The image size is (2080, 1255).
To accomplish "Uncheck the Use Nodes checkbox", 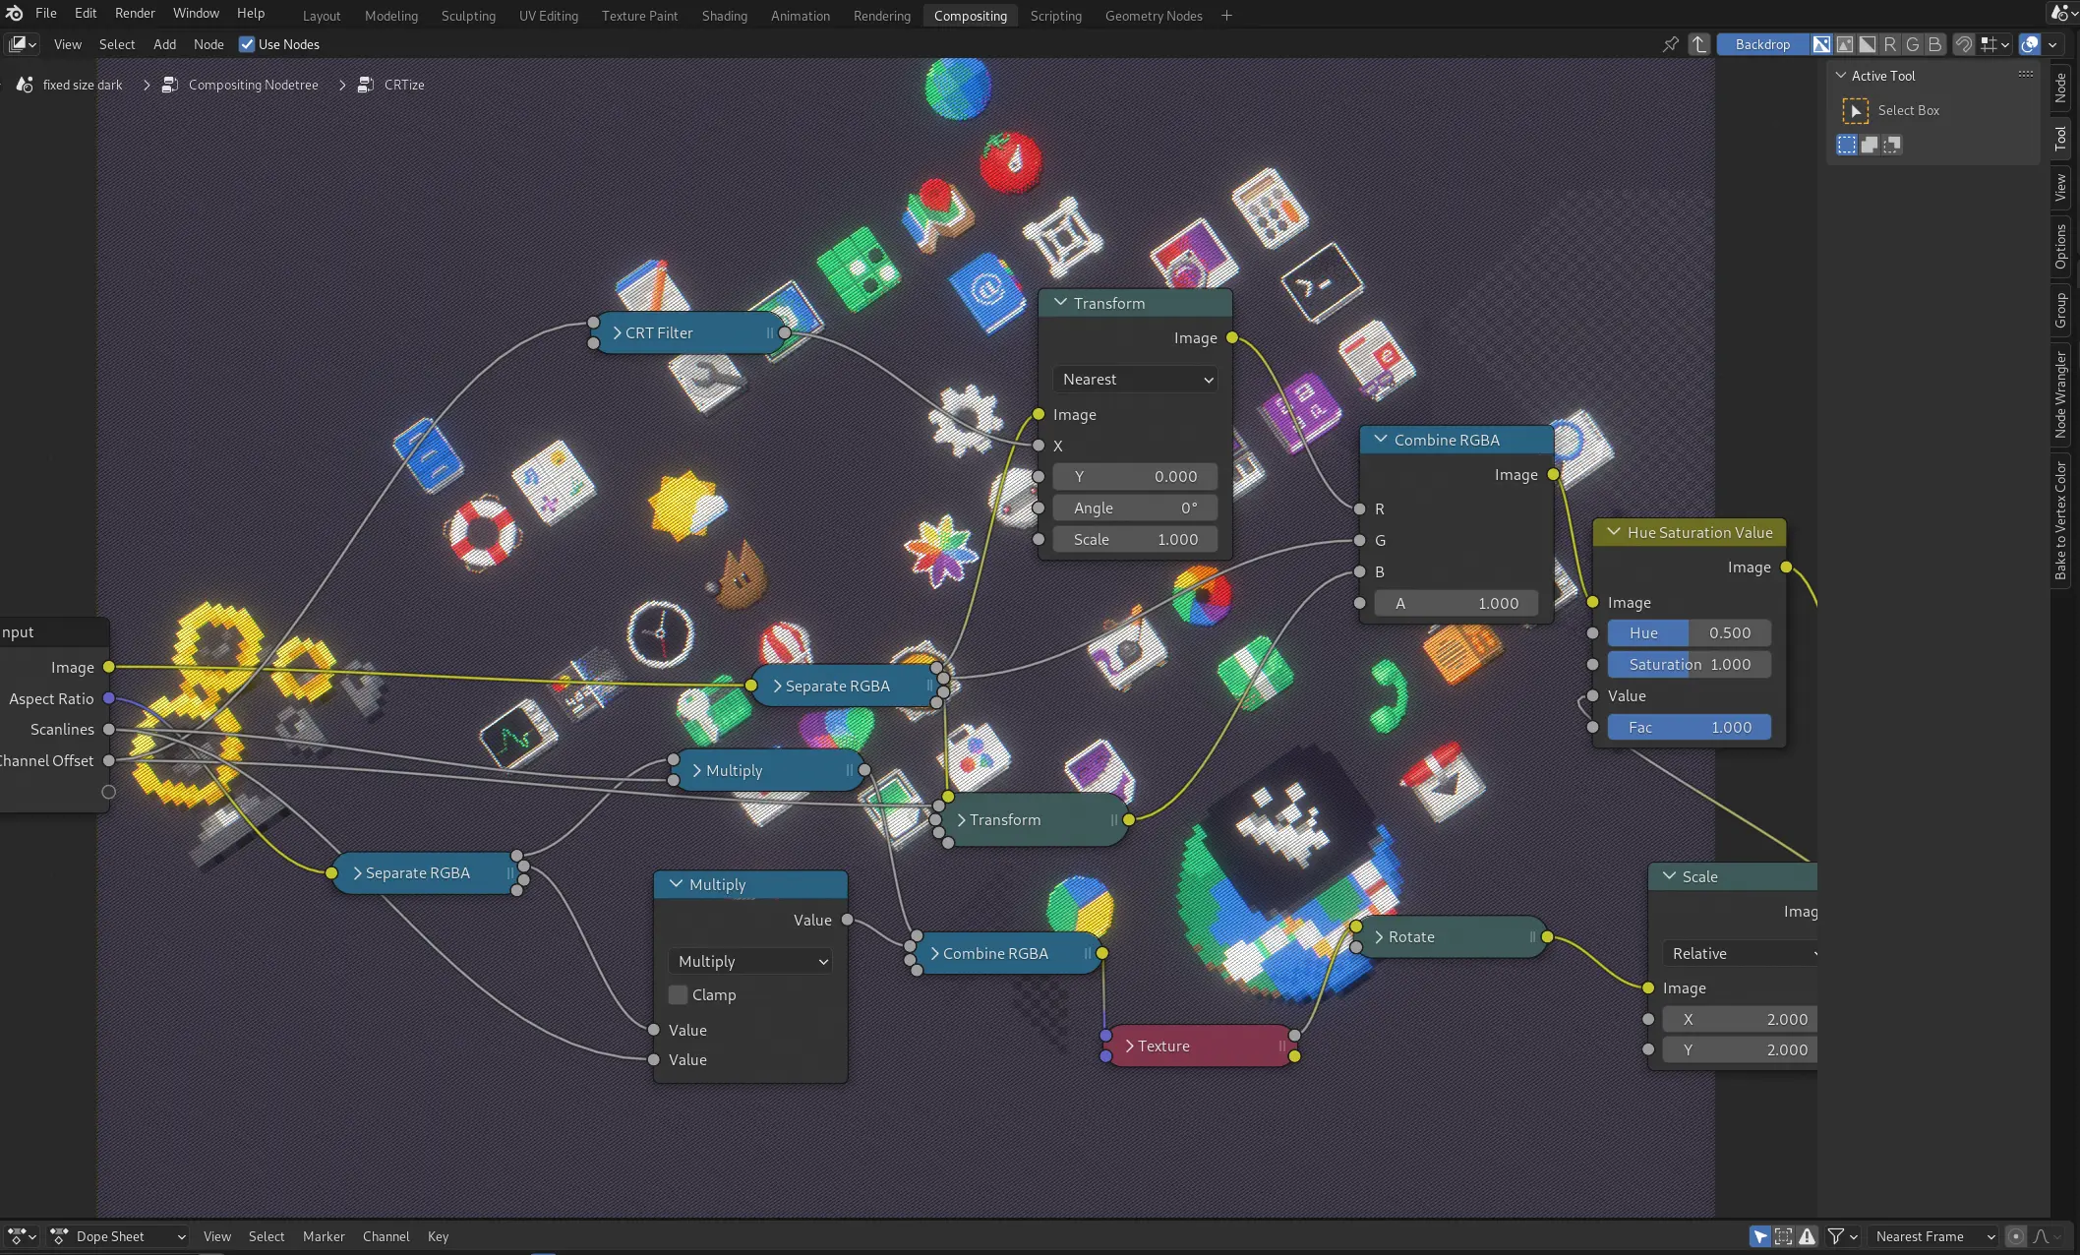I will coord(246,44).
